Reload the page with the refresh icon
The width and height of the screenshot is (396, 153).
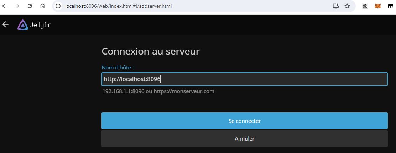tap(30, 6)
